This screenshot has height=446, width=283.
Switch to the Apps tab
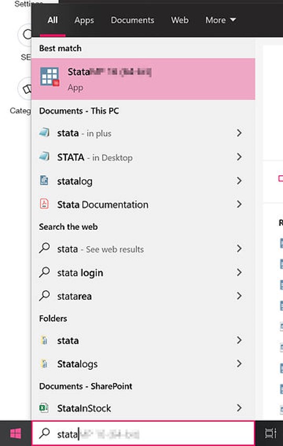(84, 20)
